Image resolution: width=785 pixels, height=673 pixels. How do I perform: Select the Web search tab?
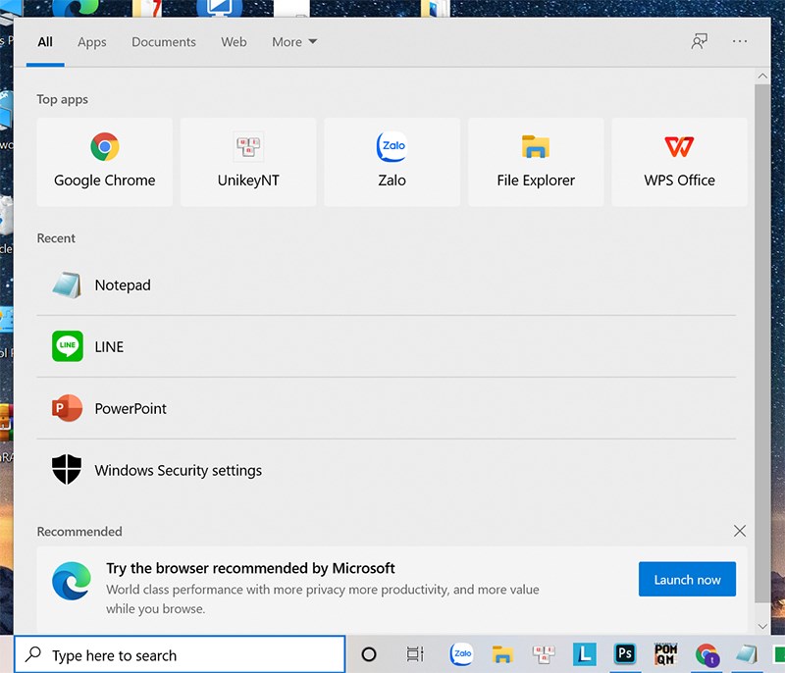(x=234, y=42)
